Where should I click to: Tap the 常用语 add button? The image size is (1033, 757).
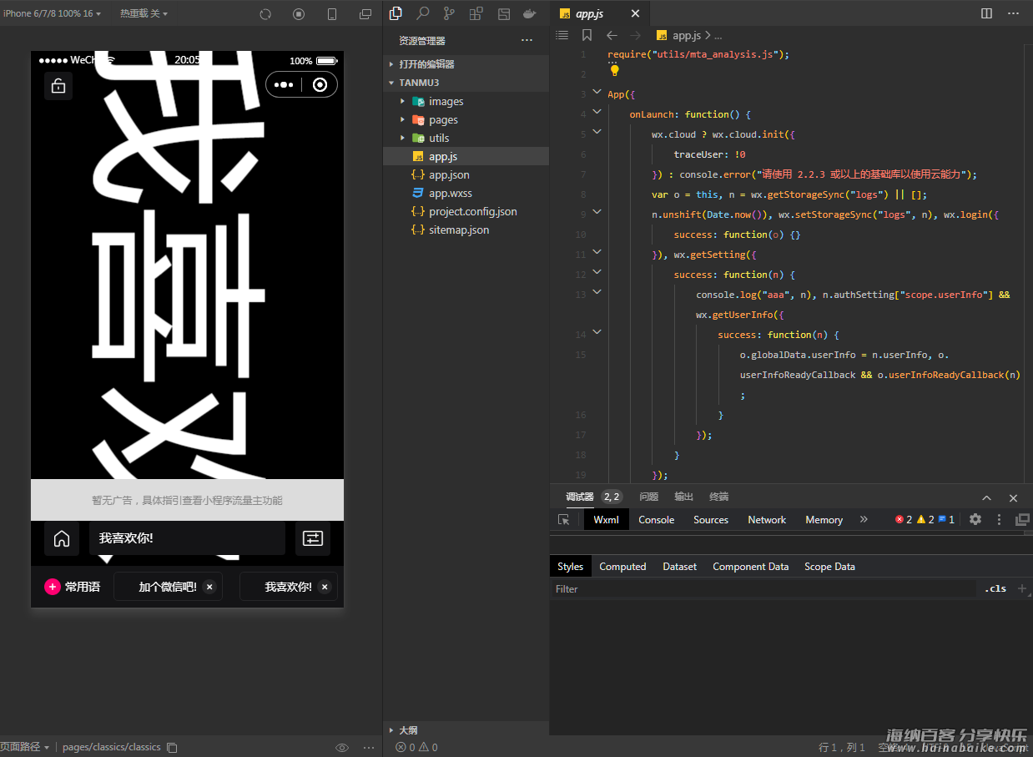click(53, 587)
